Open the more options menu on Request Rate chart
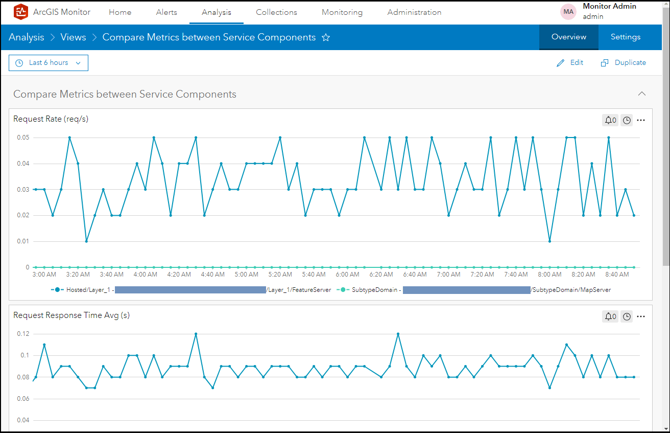The image size is (670, 433). click(641, 120)
